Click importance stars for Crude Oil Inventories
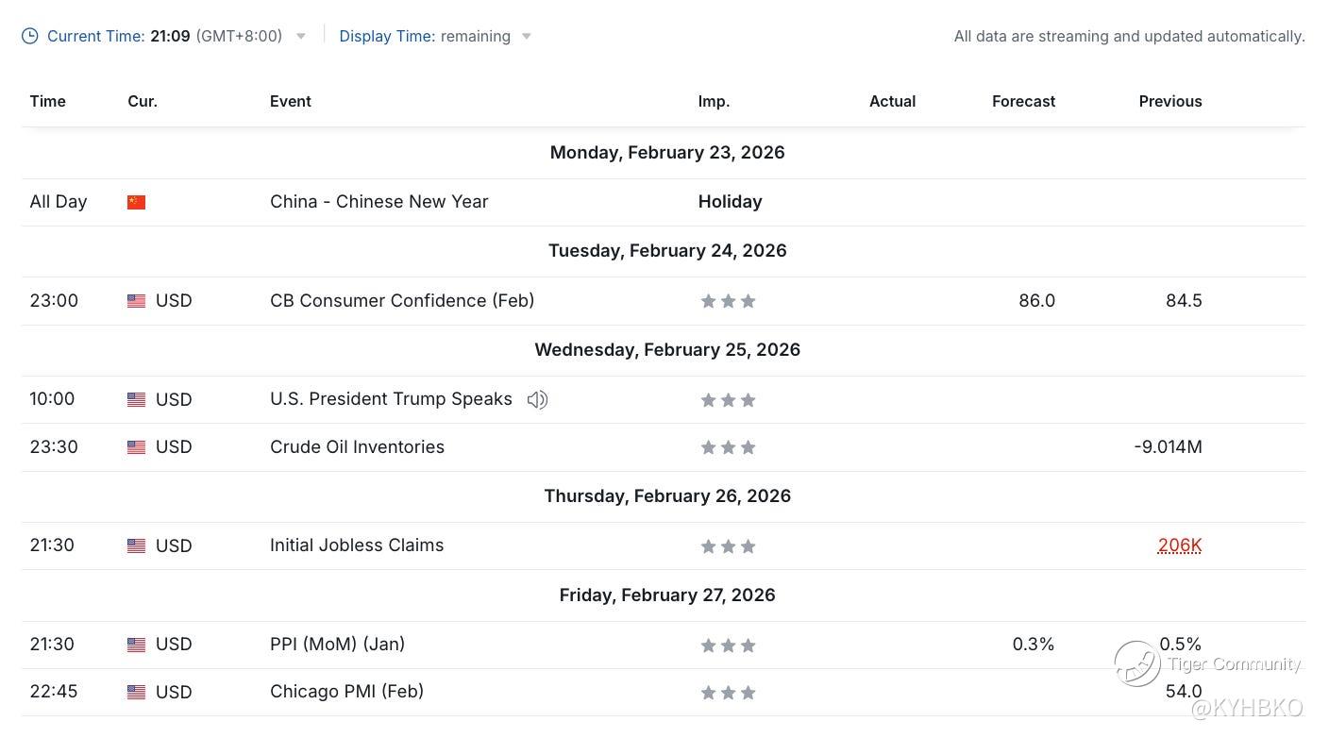Viewport: 1329px width, 738px height. point(728,447)
